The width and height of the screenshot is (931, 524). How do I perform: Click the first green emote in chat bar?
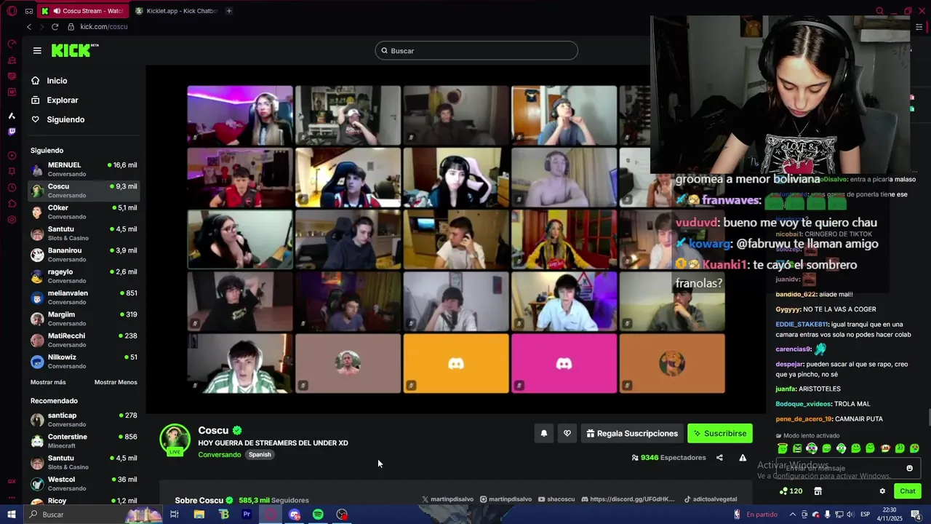783,448
